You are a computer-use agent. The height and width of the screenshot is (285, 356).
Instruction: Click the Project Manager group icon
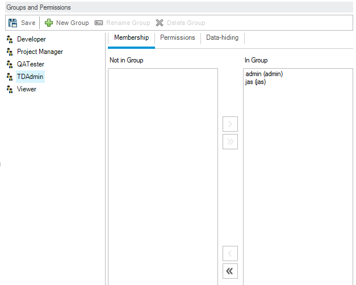(x=10, y=52)
